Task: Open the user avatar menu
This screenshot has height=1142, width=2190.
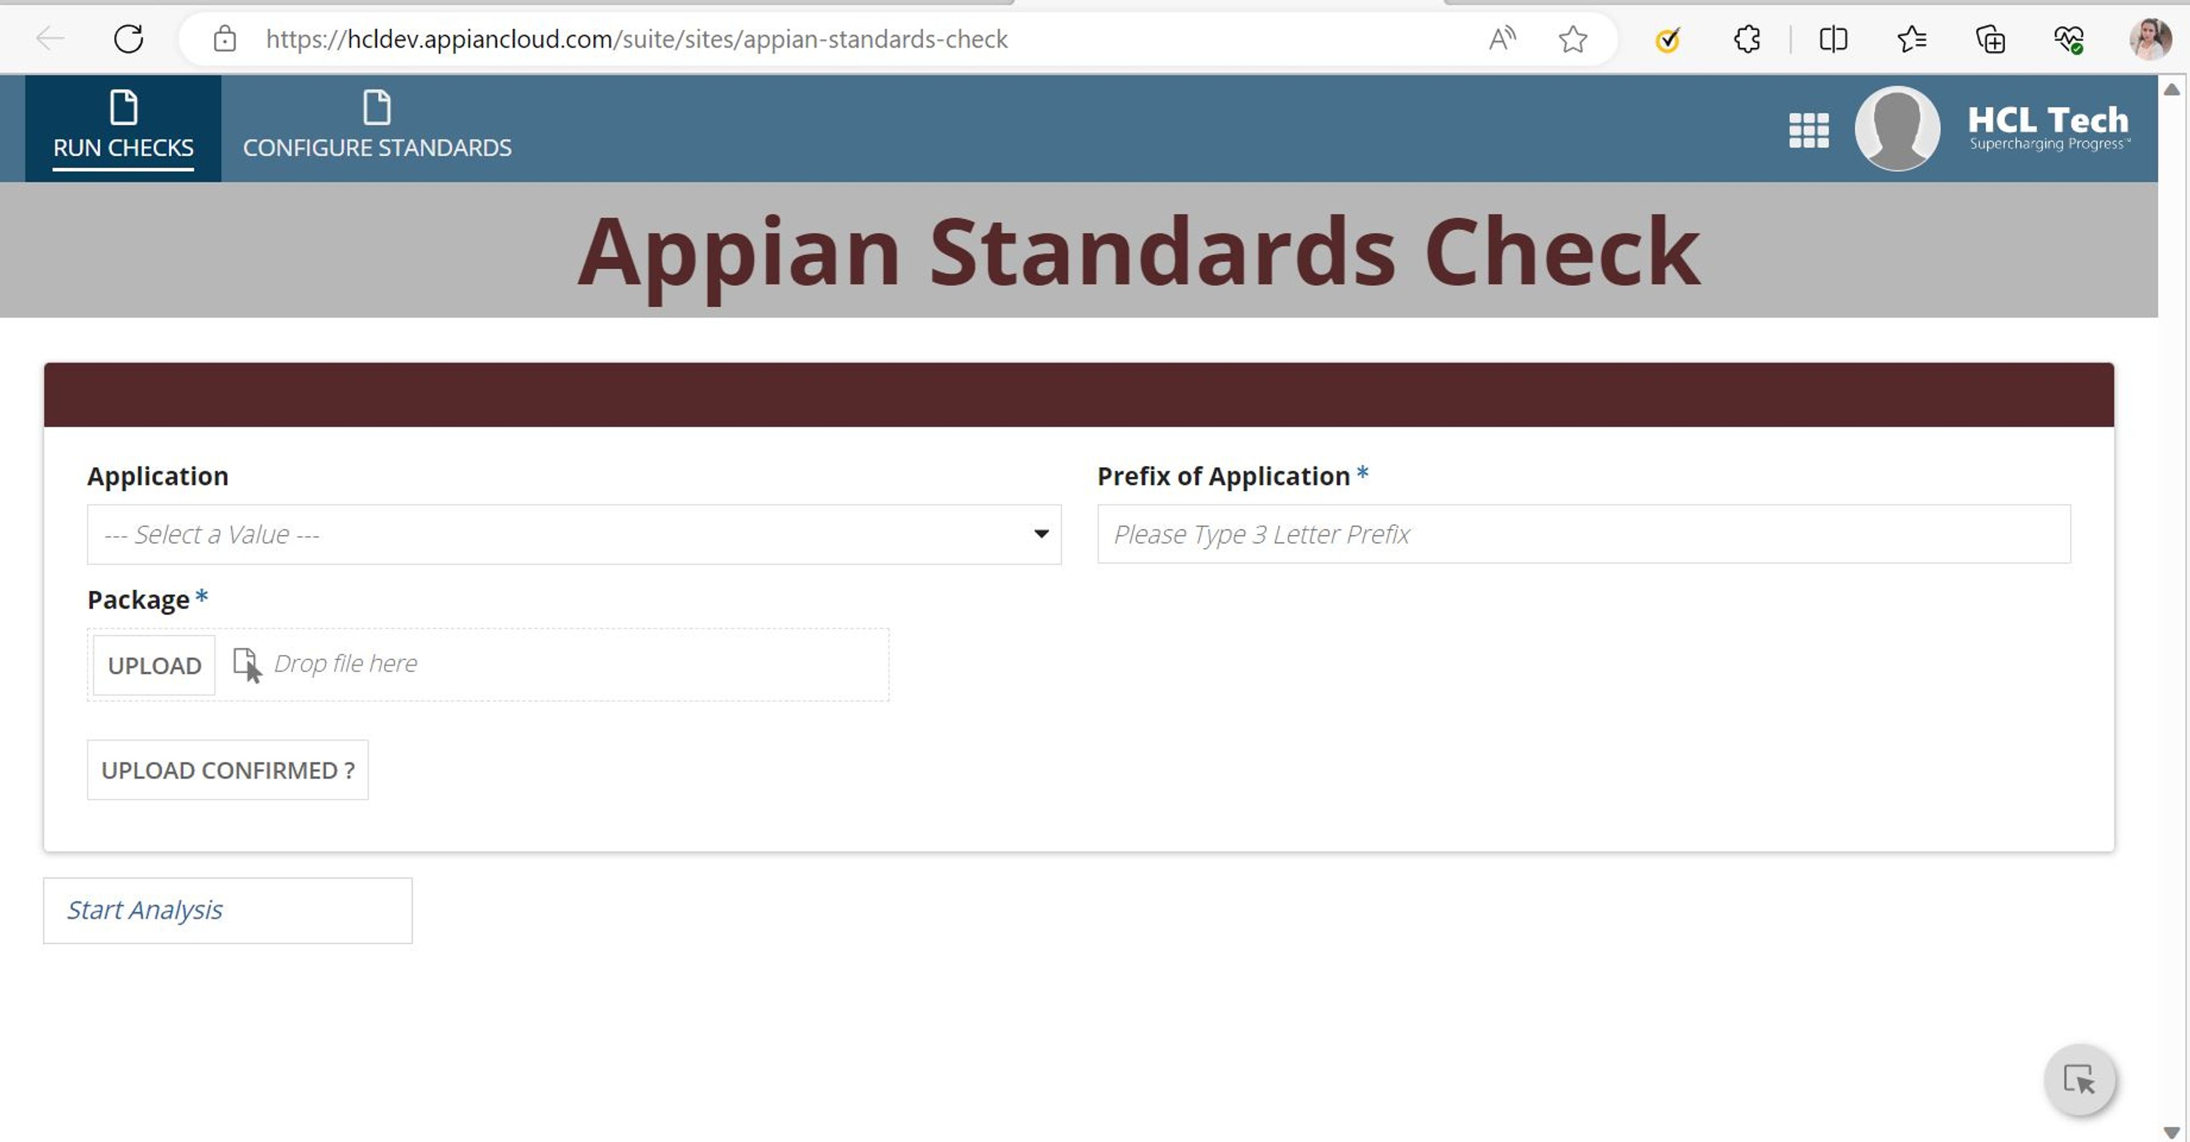Action: [x=1897, y=128]
